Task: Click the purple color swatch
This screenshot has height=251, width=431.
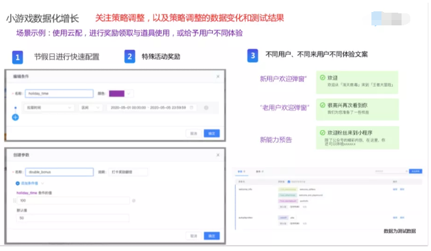Action: coord(117,93)
